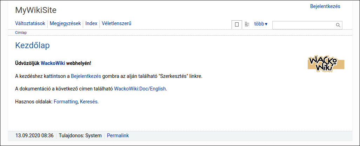Open the Megjegyzések menu item

pyautogui.click(x=65, y=24)
